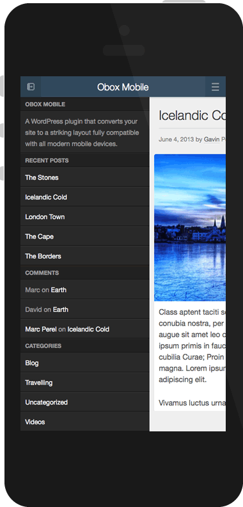Click the CATEGORIES section heading
Viewport: 243px width, 507px height.
pyautogui.click(x=43, y=346)
